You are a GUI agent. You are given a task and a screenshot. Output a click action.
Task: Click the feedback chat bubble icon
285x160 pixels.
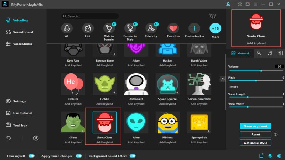[x=8, y=138]
